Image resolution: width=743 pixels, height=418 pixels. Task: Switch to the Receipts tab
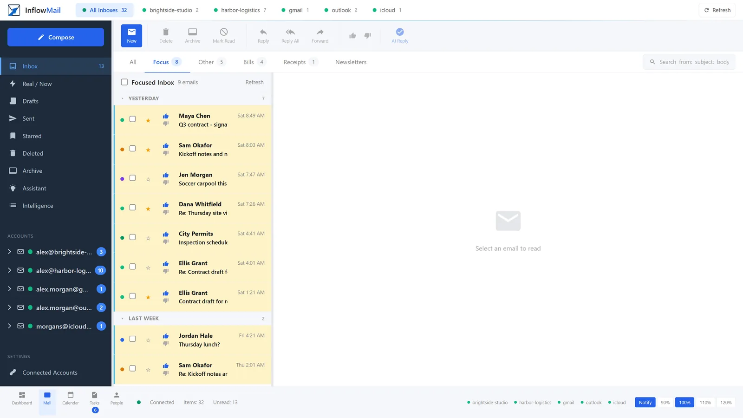(300, 62)
